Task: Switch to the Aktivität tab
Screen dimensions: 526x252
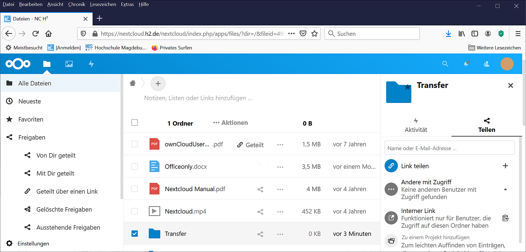Action: [x=416, y=125]
